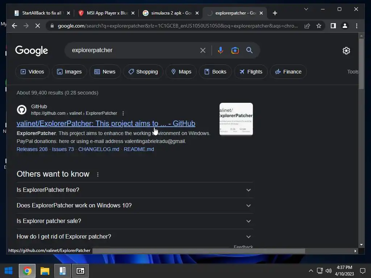The image size is (371, 278).
Task: Open Releases 208 sitelink
Action: (x=32, y=149)
